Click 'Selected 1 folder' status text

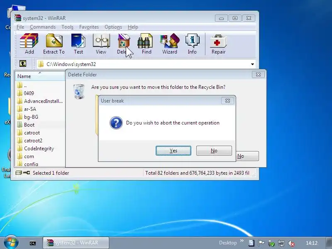point(51,173)
